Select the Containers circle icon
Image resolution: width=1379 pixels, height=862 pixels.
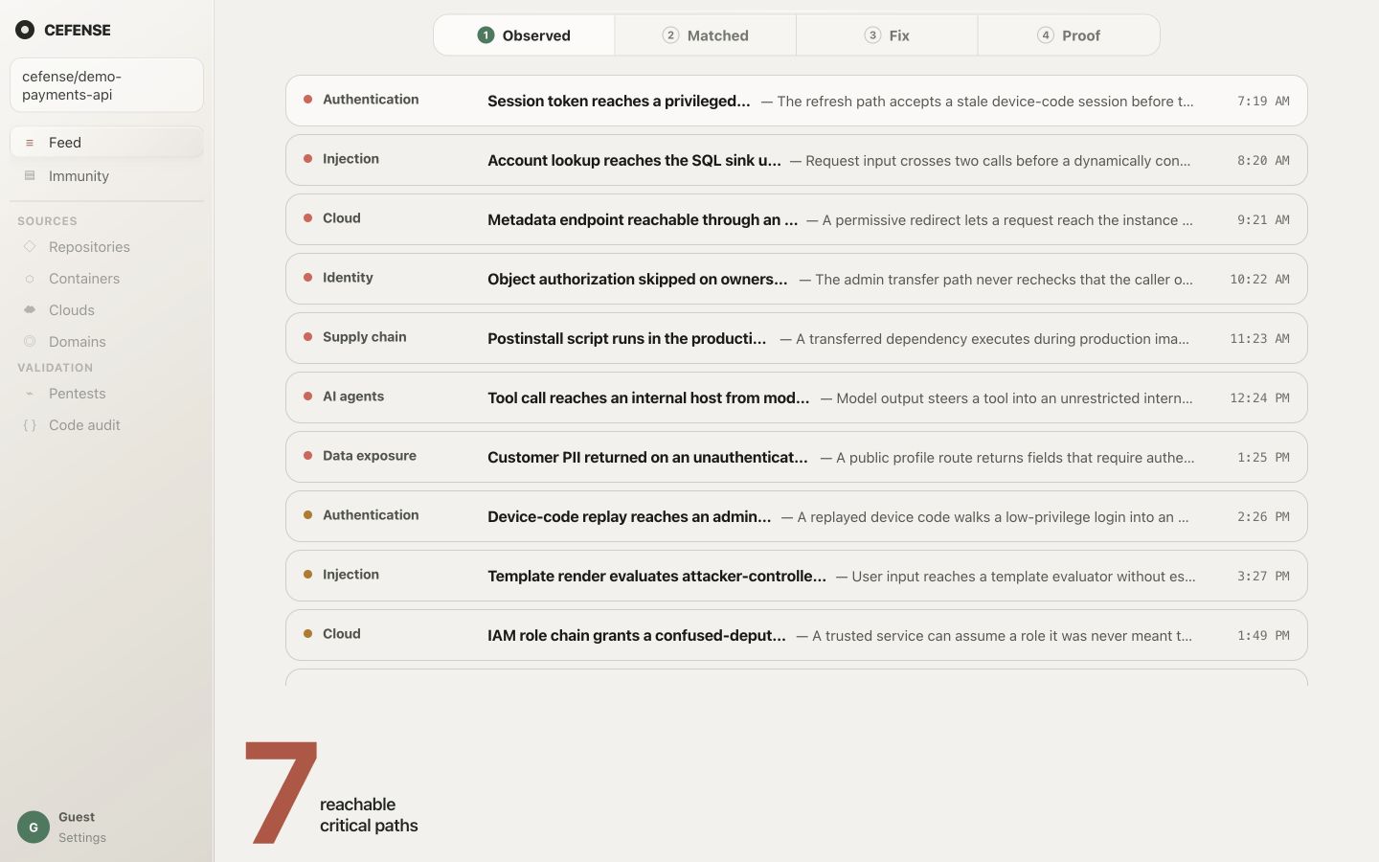pos(30,279)
